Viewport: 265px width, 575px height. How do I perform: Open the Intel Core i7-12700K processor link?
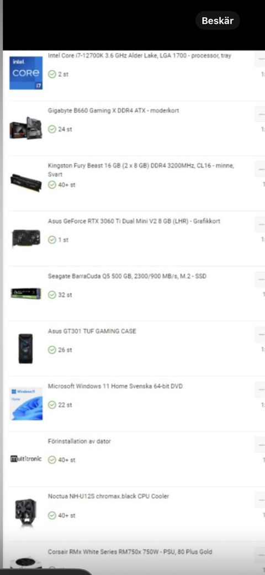coord(139,56)
